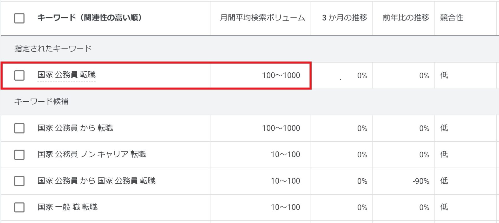The image size is (499, 223).
Task: Click the 3 か月の推移 column header
Action: click(345, 18)
